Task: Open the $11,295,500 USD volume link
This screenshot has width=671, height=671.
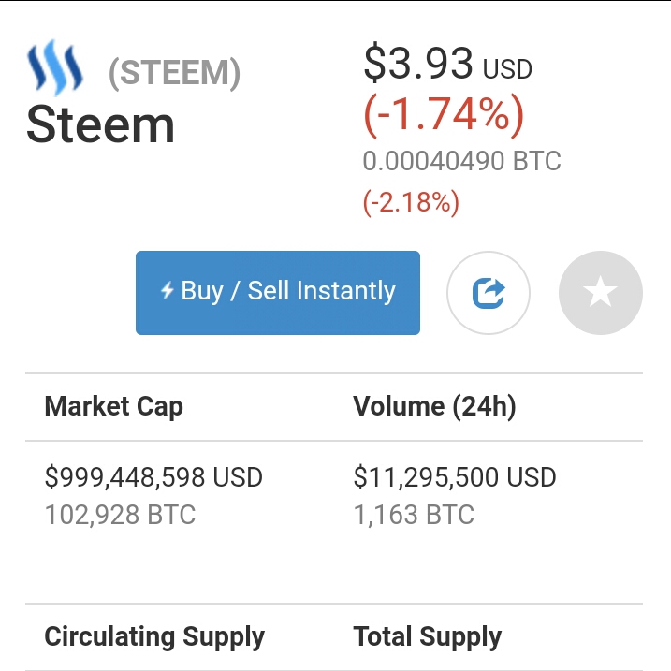Action: click(454, 477)
